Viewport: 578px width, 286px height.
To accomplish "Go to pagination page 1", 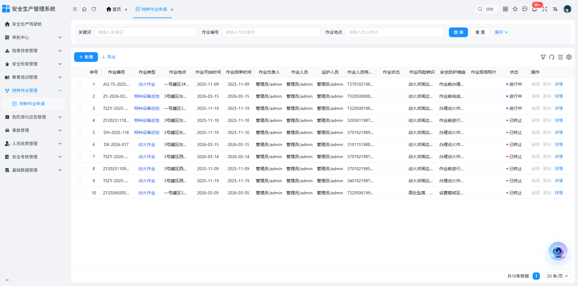I will (536, 276).
